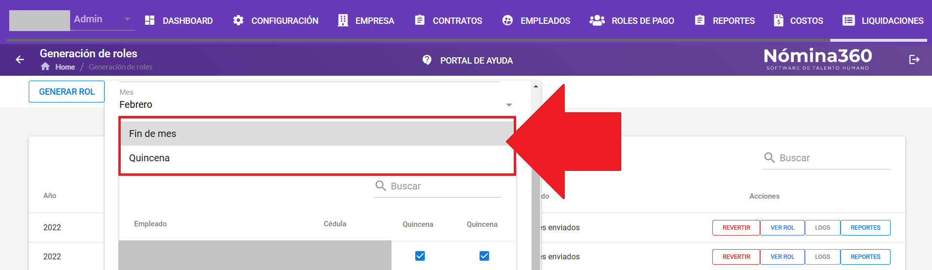Click the Contratos clipboard icon

point(420,20)
